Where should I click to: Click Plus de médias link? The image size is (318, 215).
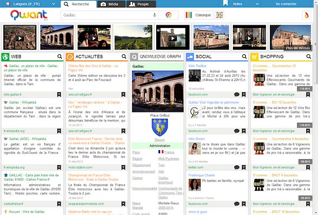point(298,48)
